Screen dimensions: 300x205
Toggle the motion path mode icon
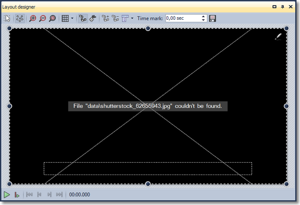click(x=83, y=18)
